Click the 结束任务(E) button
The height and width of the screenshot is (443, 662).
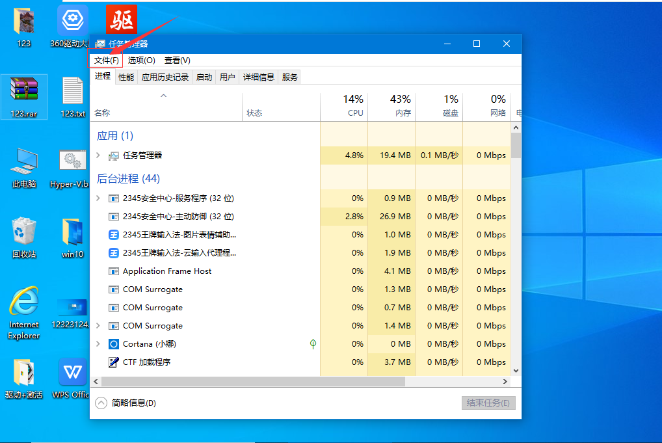pyautogui.click(x=488, y=403)
